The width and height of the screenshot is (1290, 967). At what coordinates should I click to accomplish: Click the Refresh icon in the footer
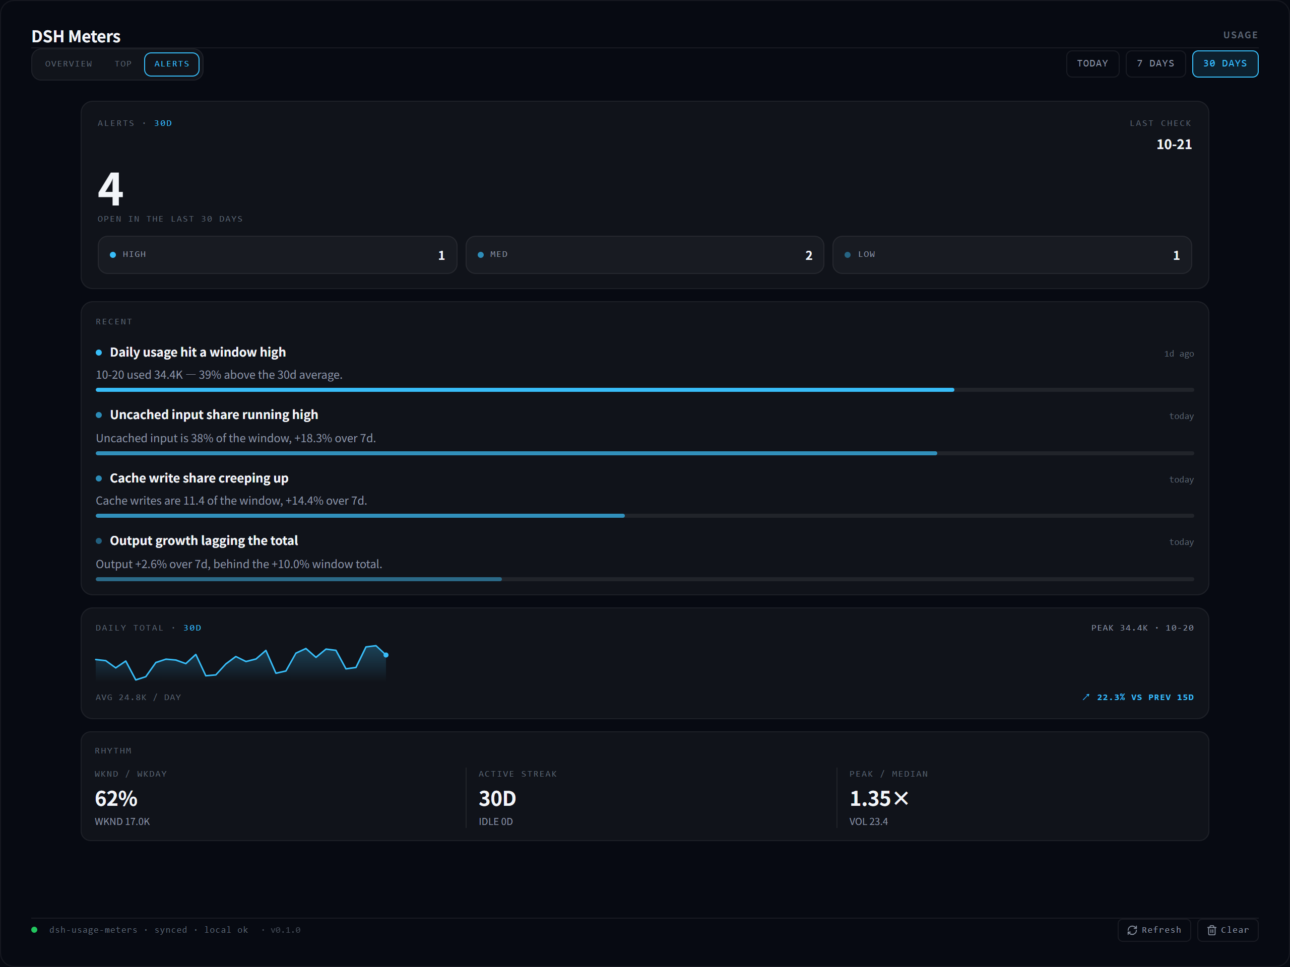[1132, 930]
